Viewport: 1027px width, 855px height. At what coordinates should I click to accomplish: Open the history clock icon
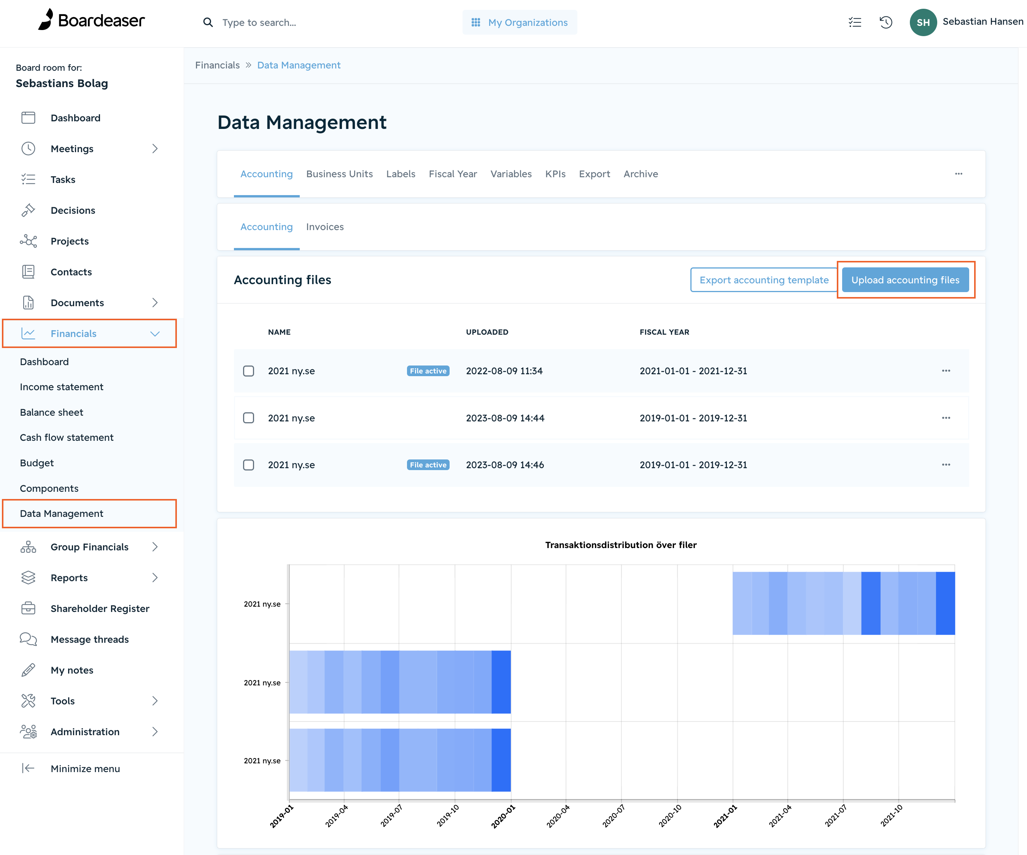tap(886, 22)
